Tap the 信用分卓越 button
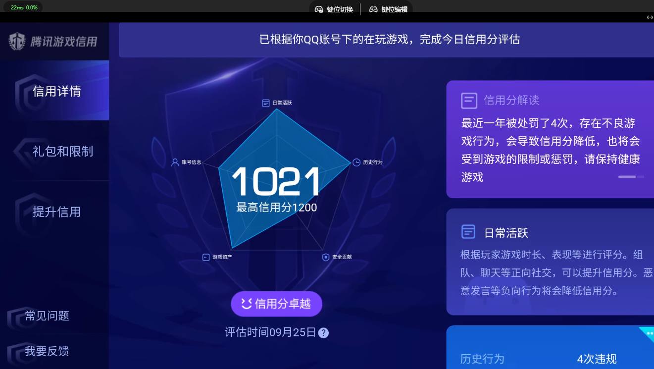The width and height of the screenshot is (654, 369). point(276,304)
